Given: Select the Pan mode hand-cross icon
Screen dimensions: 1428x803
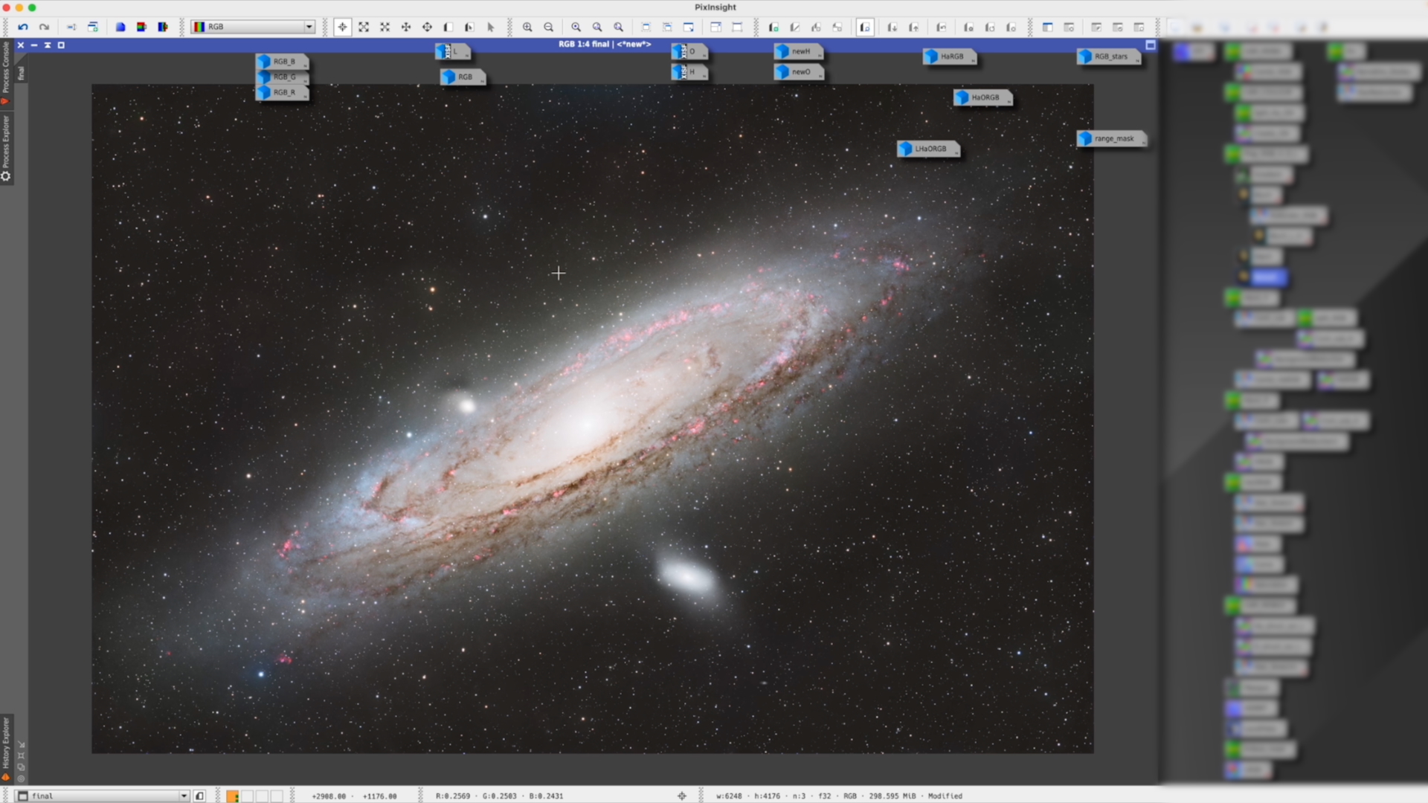Looking at the screenshot, I should (x=406, y=27).
